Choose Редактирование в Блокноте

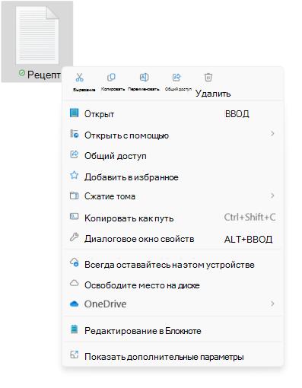[x=173, y=331]
